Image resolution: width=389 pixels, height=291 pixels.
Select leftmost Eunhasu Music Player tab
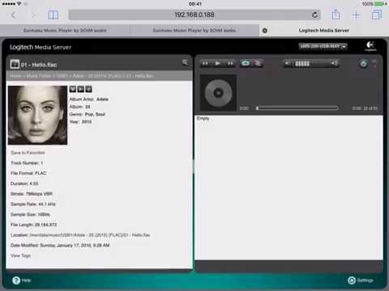(65, 31)
